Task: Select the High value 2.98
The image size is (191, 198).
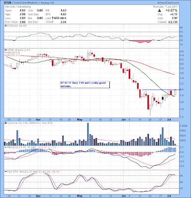Action: pos(22,14)
